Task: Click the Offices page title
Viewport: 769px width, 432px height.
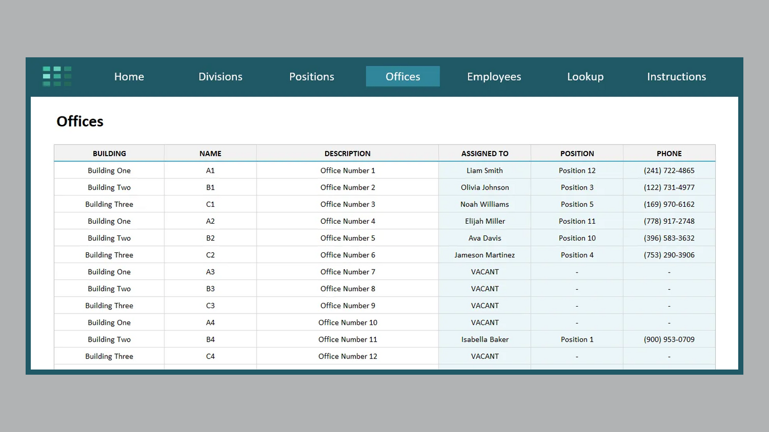Action: [80, 121]
